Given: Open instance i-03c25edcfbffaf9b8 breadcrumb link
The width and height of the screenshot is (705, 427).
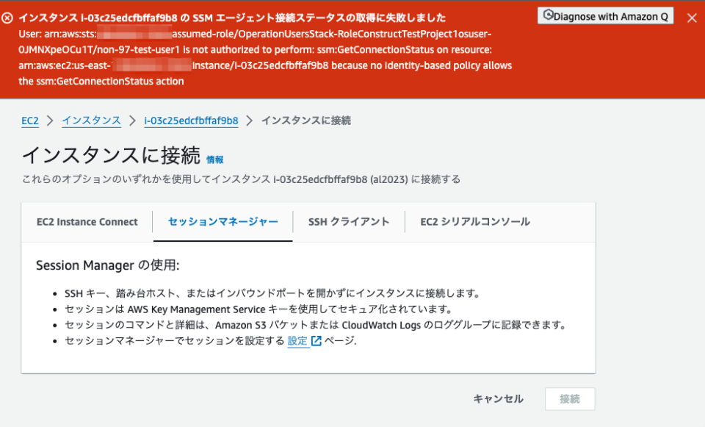Looking at the screenshot, I should click(190, 121).
